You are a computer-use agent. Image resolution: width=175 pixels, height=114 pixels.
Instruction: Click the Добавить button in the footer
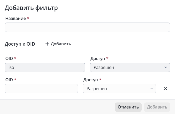click(x=157, y=107)
